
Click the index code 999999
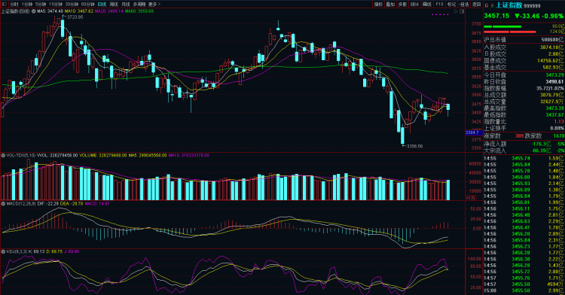[x=532, y=6]
